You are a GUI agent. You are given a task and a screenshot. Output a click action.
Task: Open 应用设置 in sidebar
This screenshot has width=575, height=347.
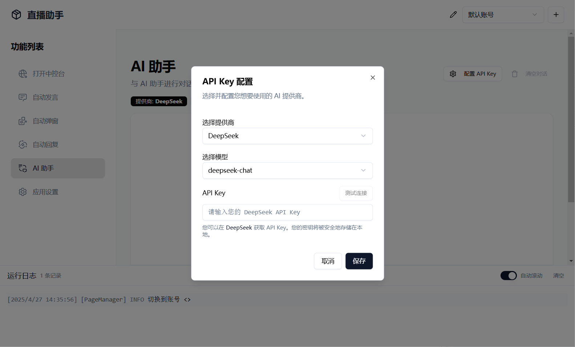tap(58, 192)
